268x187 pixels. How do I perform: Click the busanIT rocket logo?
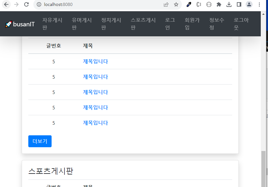click(8, 24)
